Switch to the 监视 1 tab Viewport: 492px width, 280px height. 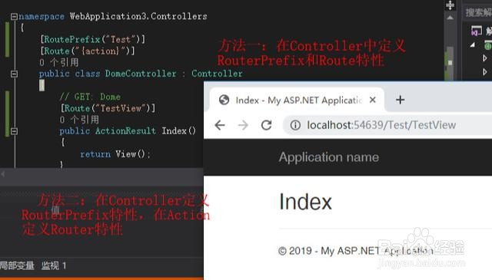click(x=54, y=266)
